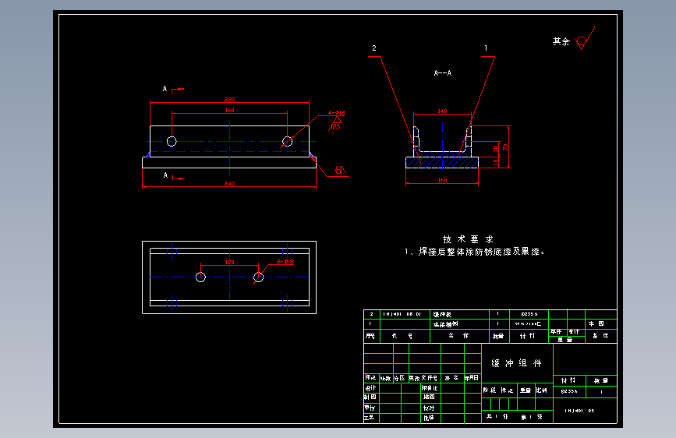This screenshot has height=438, width=676.
Task: Select the 120 hole spacing dimension
Action: click(229, 262)
